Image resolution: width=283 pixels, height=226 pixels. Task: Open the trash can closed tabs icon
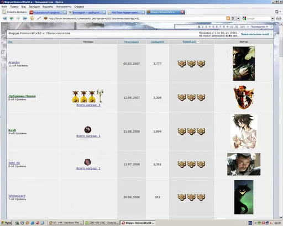277,12
